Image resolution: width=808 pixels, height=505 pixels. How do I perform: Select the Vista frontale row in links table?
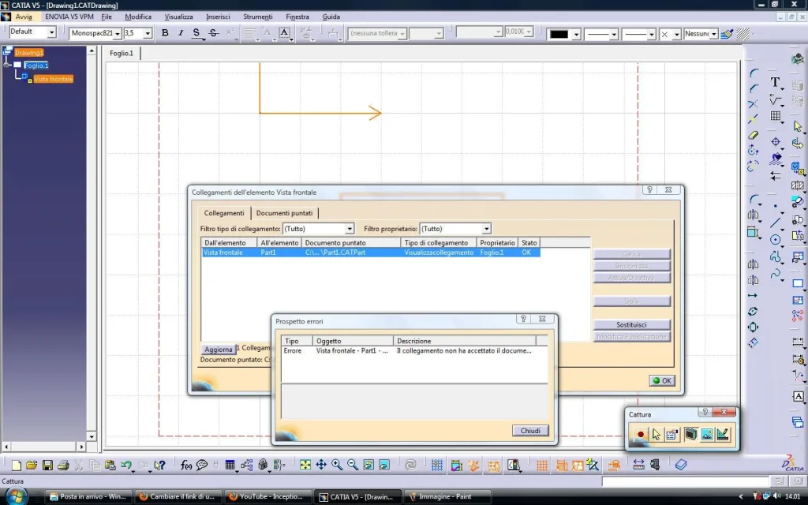(371, 252)
